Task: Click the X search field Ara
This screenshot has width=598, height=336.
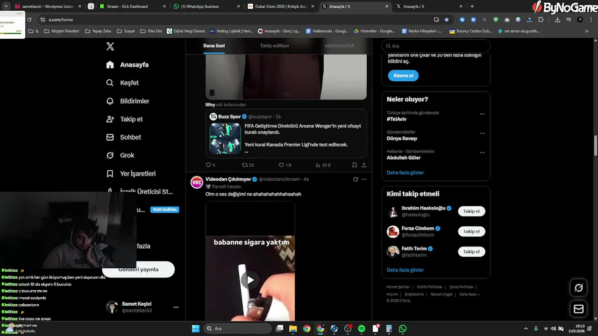Action: pyautogui.click(x=436, y=46)
